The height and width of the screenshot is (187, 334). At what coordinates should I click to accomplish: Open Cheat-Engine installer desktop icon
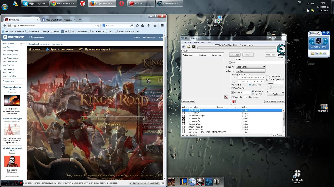pyautogui.click(x=218, y=21)
